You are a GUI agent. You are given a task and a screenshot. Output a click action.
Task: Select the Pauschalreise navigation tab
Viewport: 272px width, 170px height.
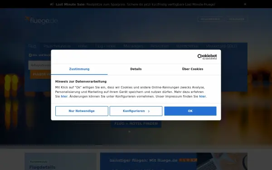[57, 46]
